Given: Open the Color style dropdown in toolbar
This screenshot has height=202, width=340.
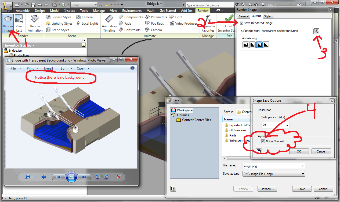Looking at the screenshot, I should coord(84,5).
